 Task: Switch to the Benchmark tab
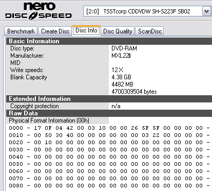(21, 31)
